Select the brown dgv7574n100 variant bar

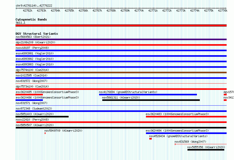pos(121,73)
